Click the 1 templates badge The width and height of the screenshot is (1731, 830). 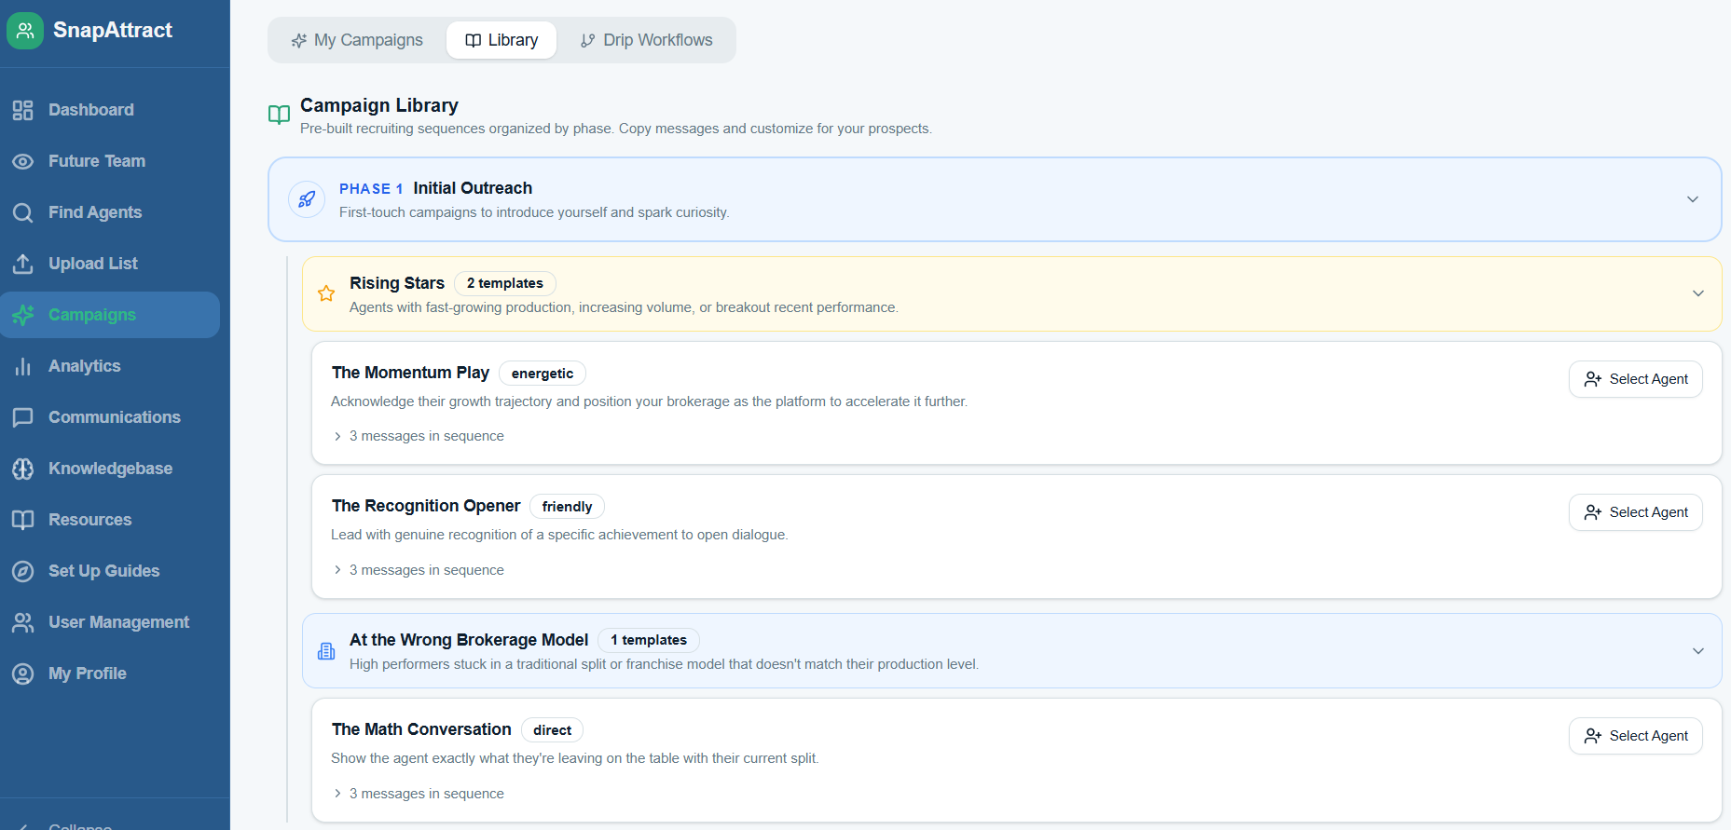pyautogui.click(x=649, y=640)
